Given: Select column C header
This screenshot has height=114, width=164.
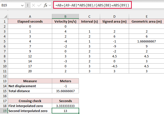Looking at the screenshot, I should (89, 16).
